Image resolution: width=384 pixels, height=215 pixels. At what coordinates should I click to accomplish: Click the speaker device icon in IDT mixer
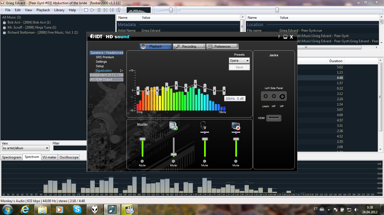point(173,126)
